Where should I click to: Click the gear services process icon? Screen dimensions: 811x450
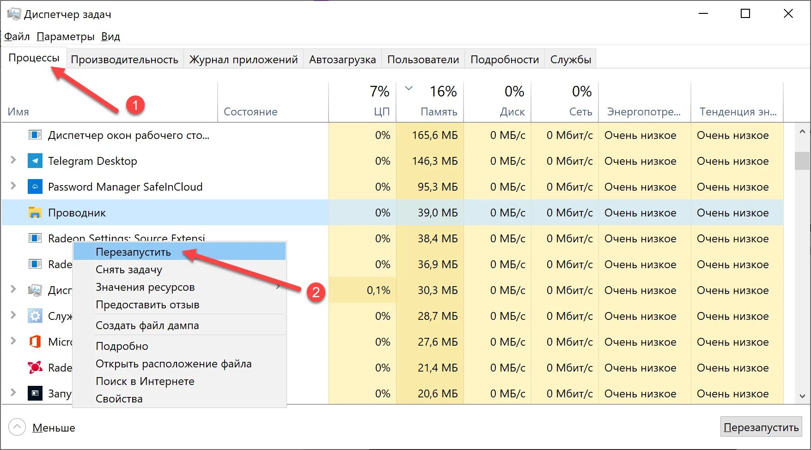pyautogui.click(x=35, y=316)
